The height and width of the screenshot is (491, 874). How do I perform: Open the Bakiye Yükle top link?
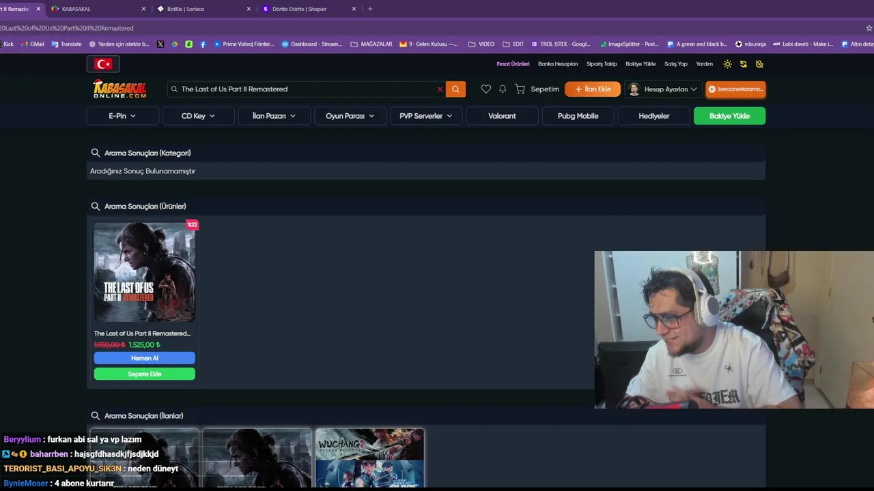pos(640,64)
